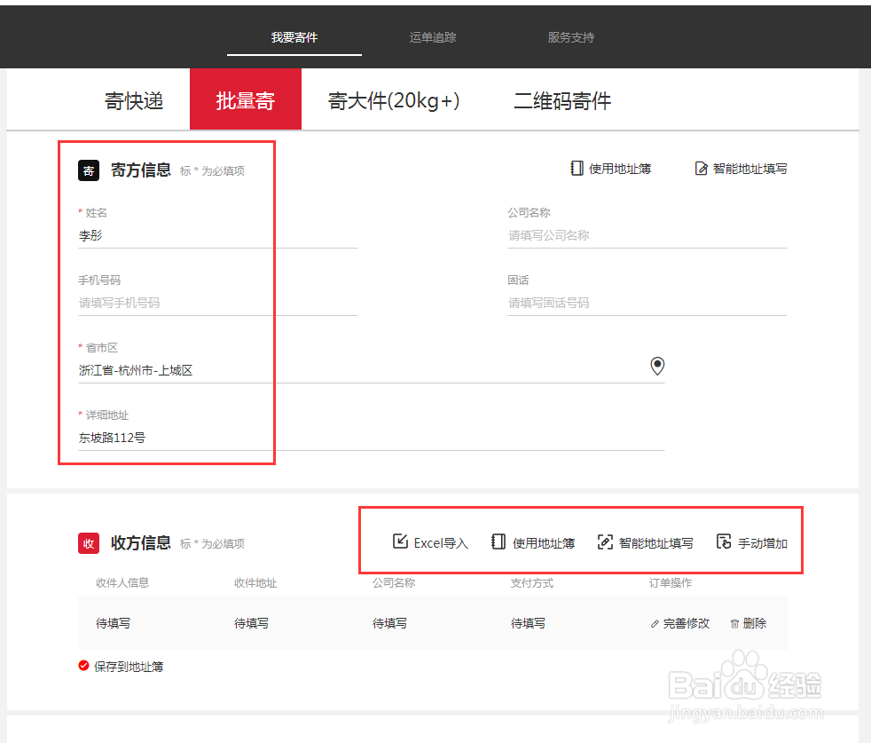This screenshot has height=743, width=871.
Task: Click the trash icon beside 删除
Action: [734, 623]
